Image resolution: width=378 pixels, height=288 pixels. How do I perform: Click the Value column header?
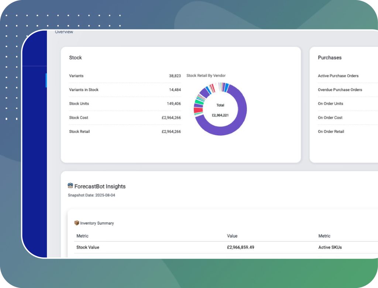(x=232, y=236)
